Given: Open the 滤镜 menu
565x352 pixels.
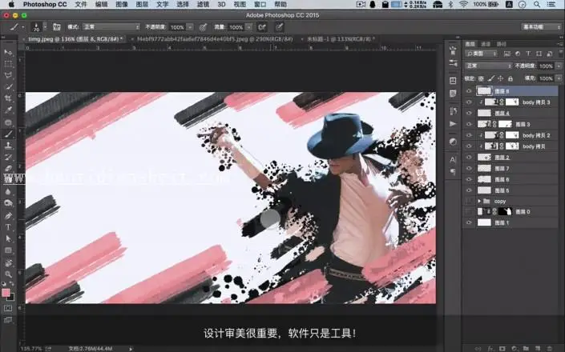Looking at the screenshot, I should [x=203, y=4].
